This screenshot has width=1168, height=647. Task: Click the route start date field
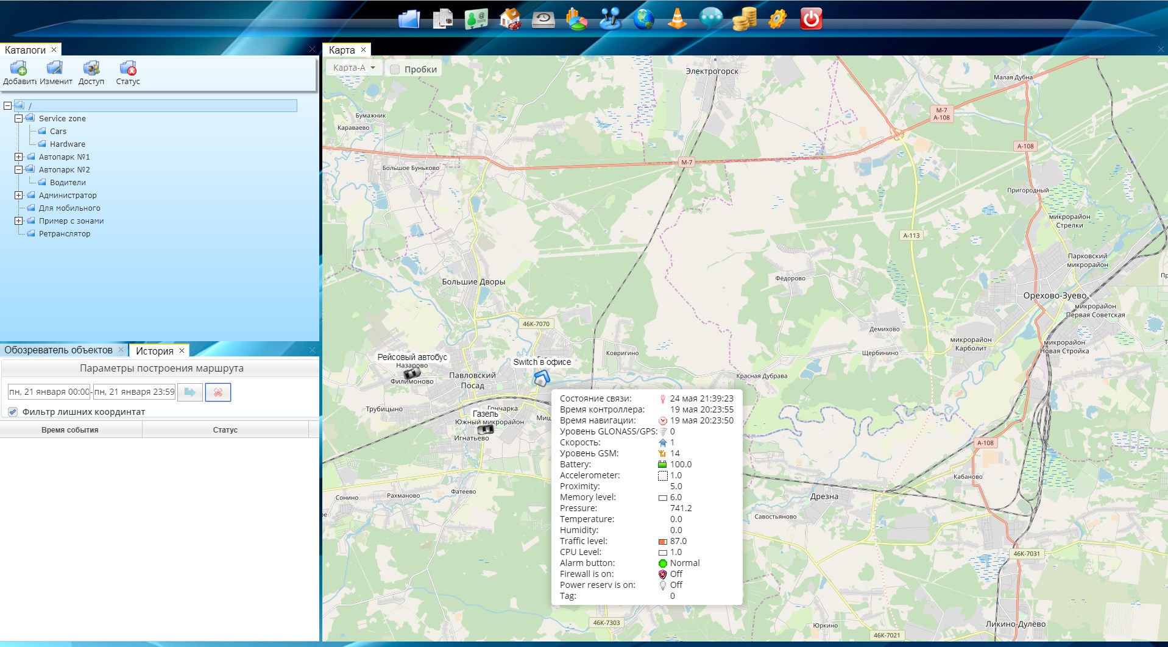[49, 392]
